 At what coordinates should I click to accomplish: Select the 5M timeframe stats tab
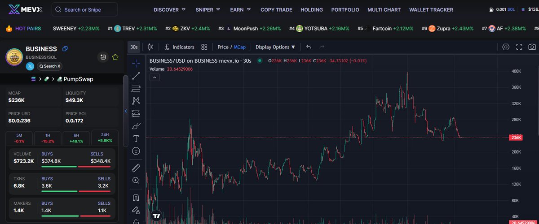point(19,138)
